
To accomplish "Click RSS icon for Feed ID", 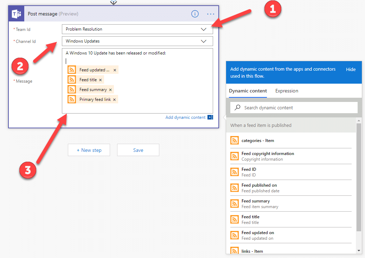I will pyautogui.click(x=235, y=172).
